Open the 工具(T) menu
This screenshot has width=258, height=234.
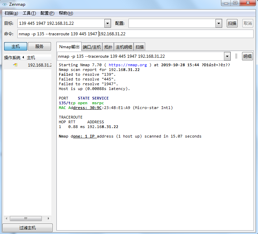29,13
